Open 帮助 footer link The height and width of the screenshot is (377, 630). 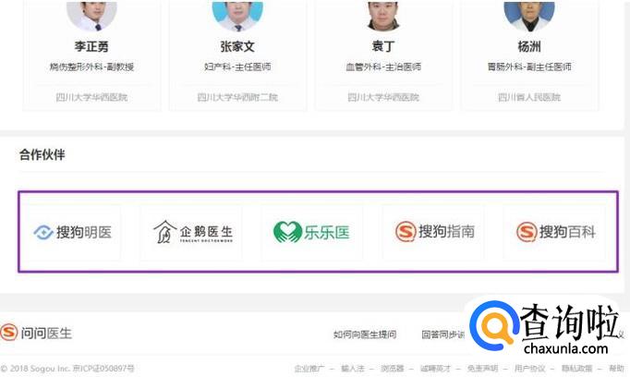point(616,368)
